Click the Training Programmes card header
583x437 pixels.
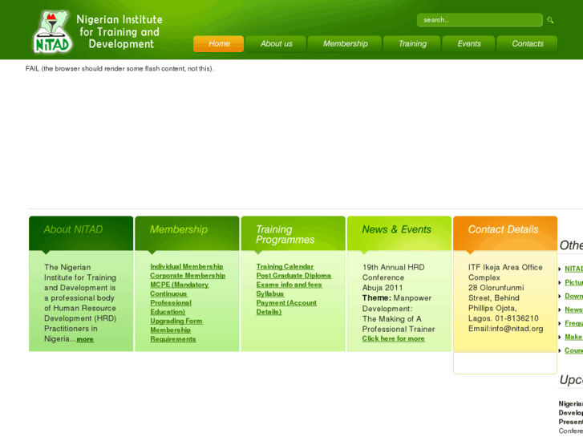[293, 233]
